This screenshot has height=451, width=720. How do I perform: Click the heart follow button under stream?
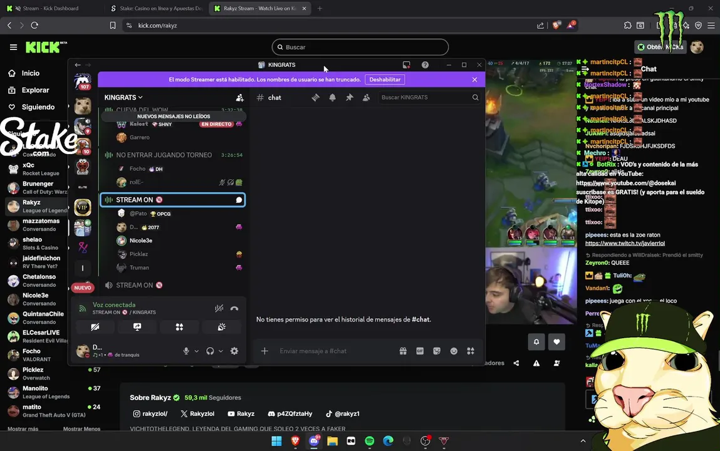click(x=556, y=342)
